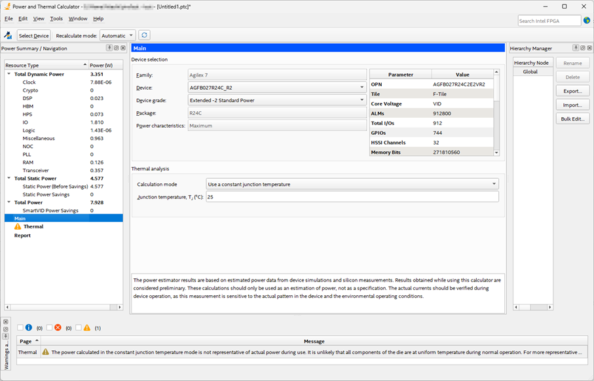Collapse the Total Dynamic Power tree node

coord(9,74)
